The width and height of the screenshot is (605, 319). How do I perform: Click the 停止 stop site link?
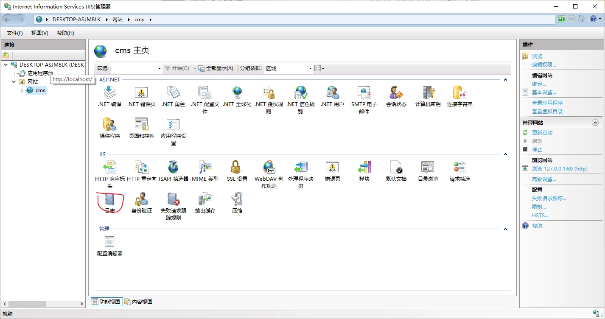(x=537, y=149)
